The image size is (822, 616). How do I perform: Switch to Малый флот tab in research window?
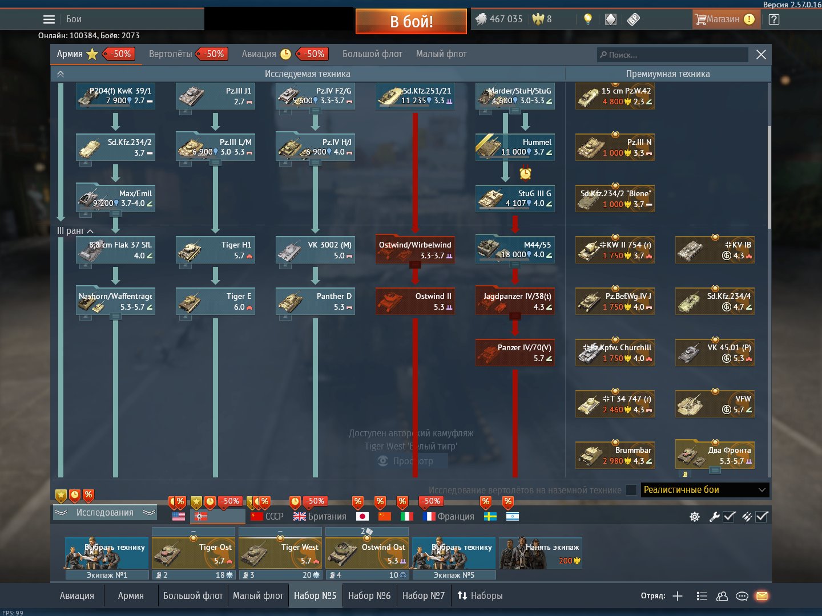pyautogui.click(x=441, y=54)
